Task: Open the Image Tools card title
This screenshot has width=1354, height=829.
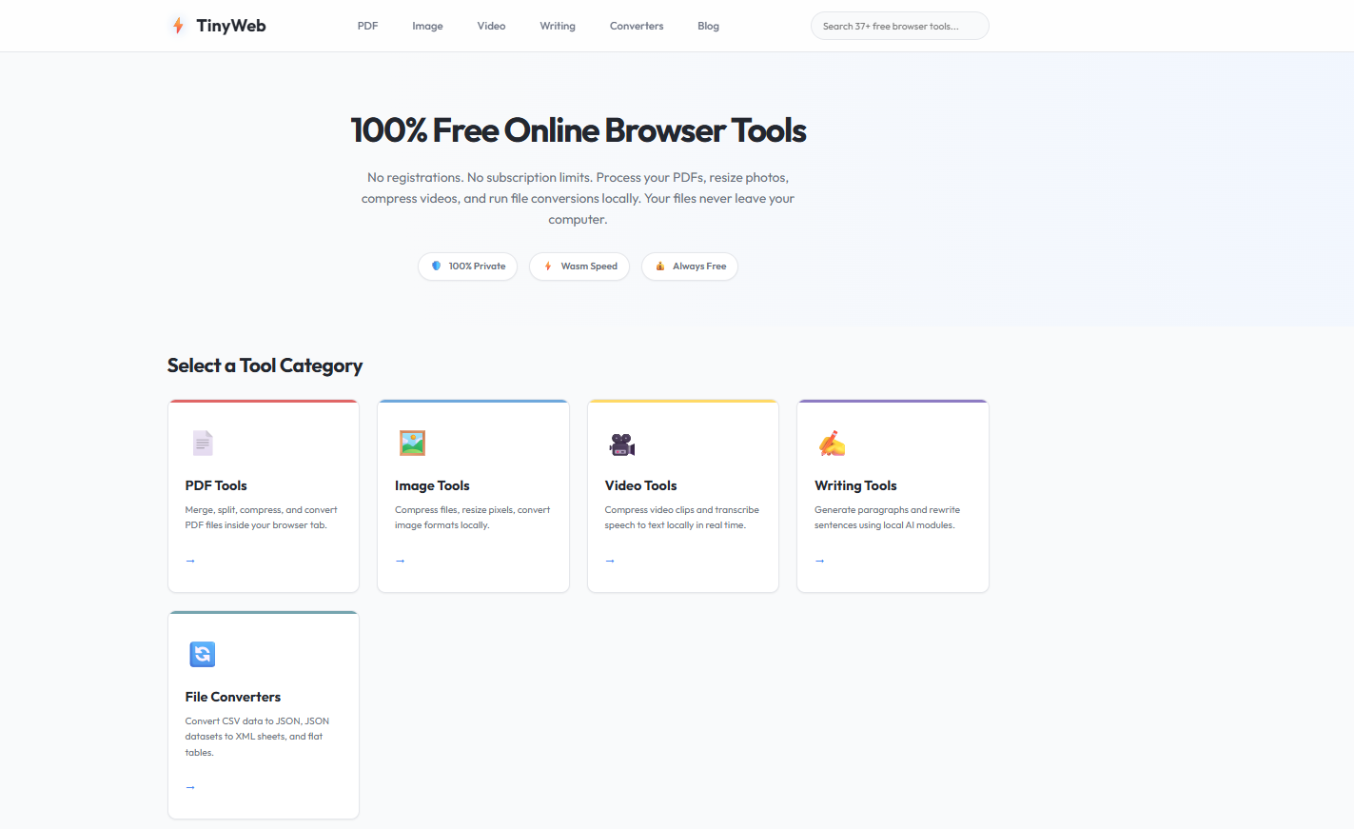Action: 432,485
